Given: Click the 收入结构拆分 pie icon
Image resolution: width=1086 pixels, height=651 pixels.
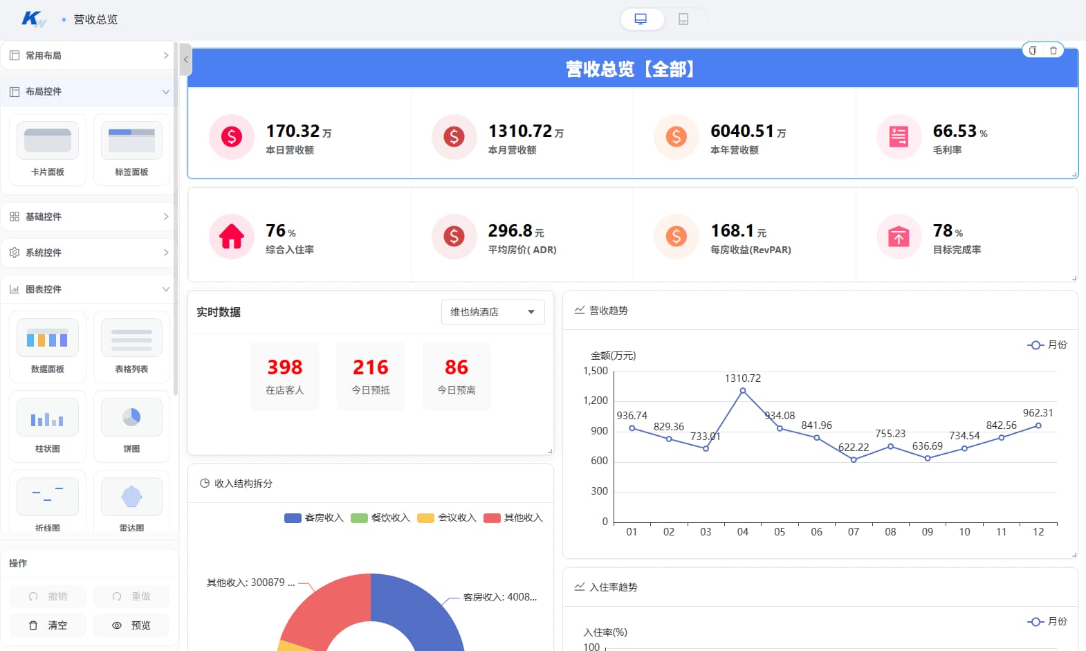Looking at the screenshot, I should 205,483.
